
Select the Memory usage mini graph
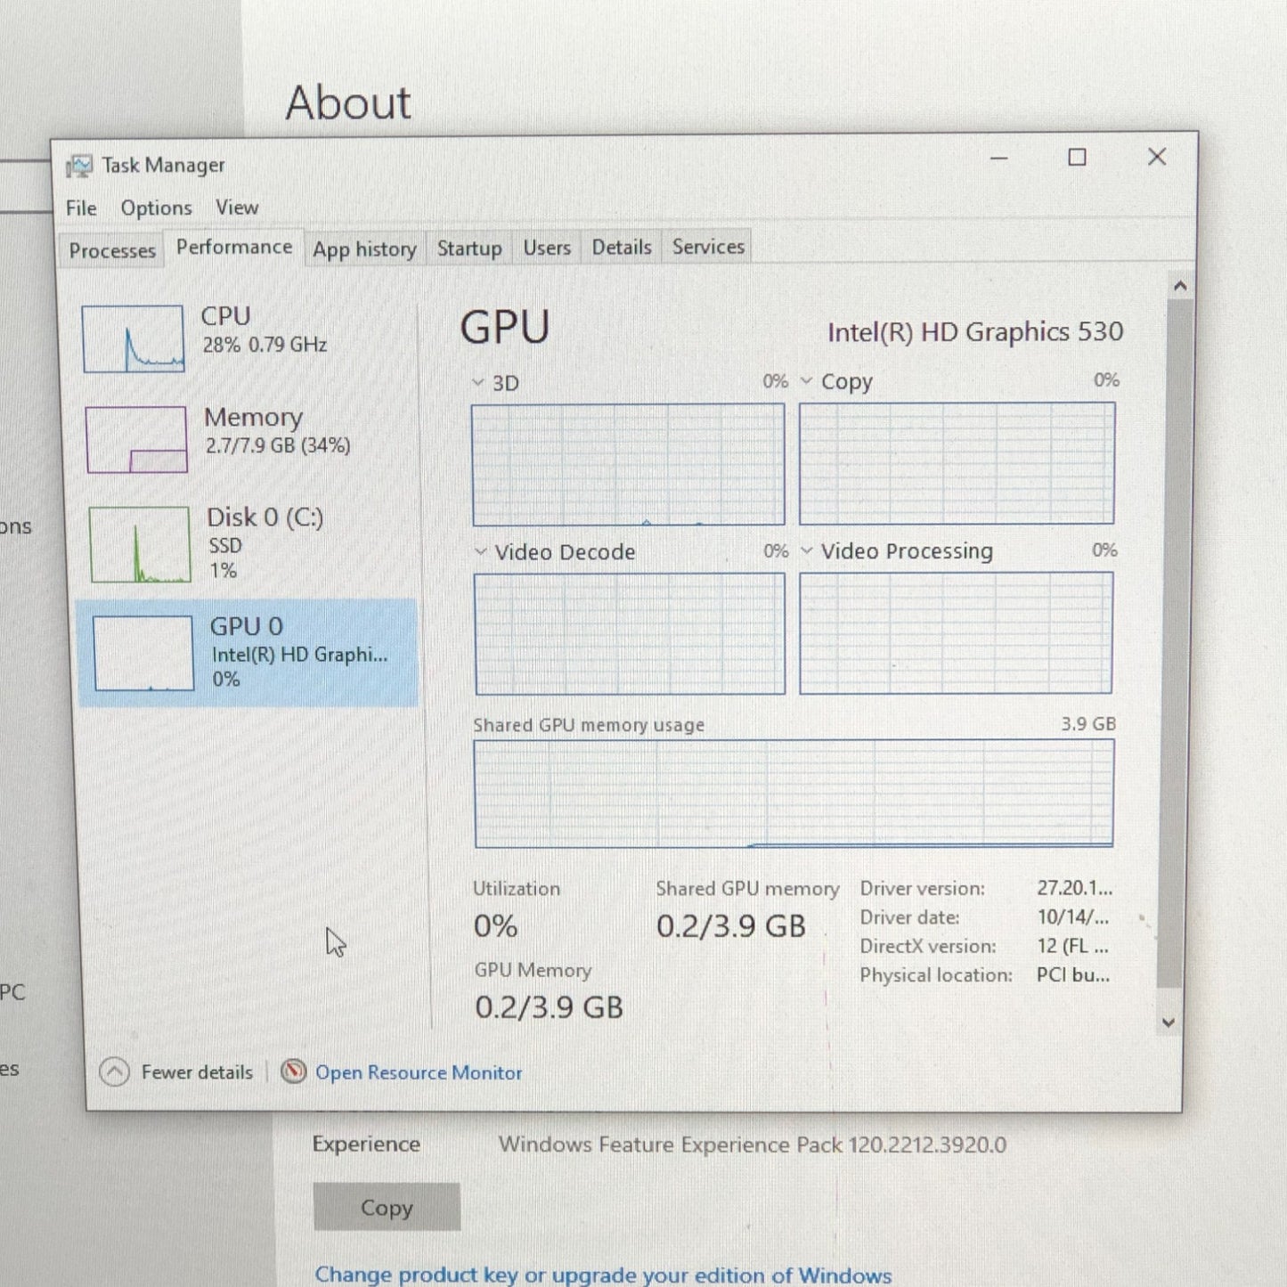click(x=136, y=439)
